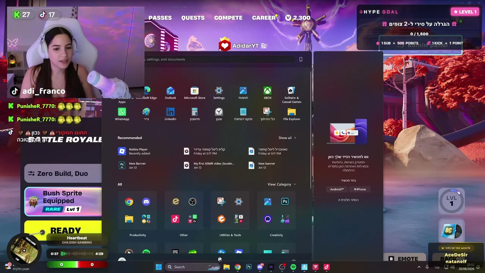Open File Explorer in Productivity category

(x=129, y=219)
